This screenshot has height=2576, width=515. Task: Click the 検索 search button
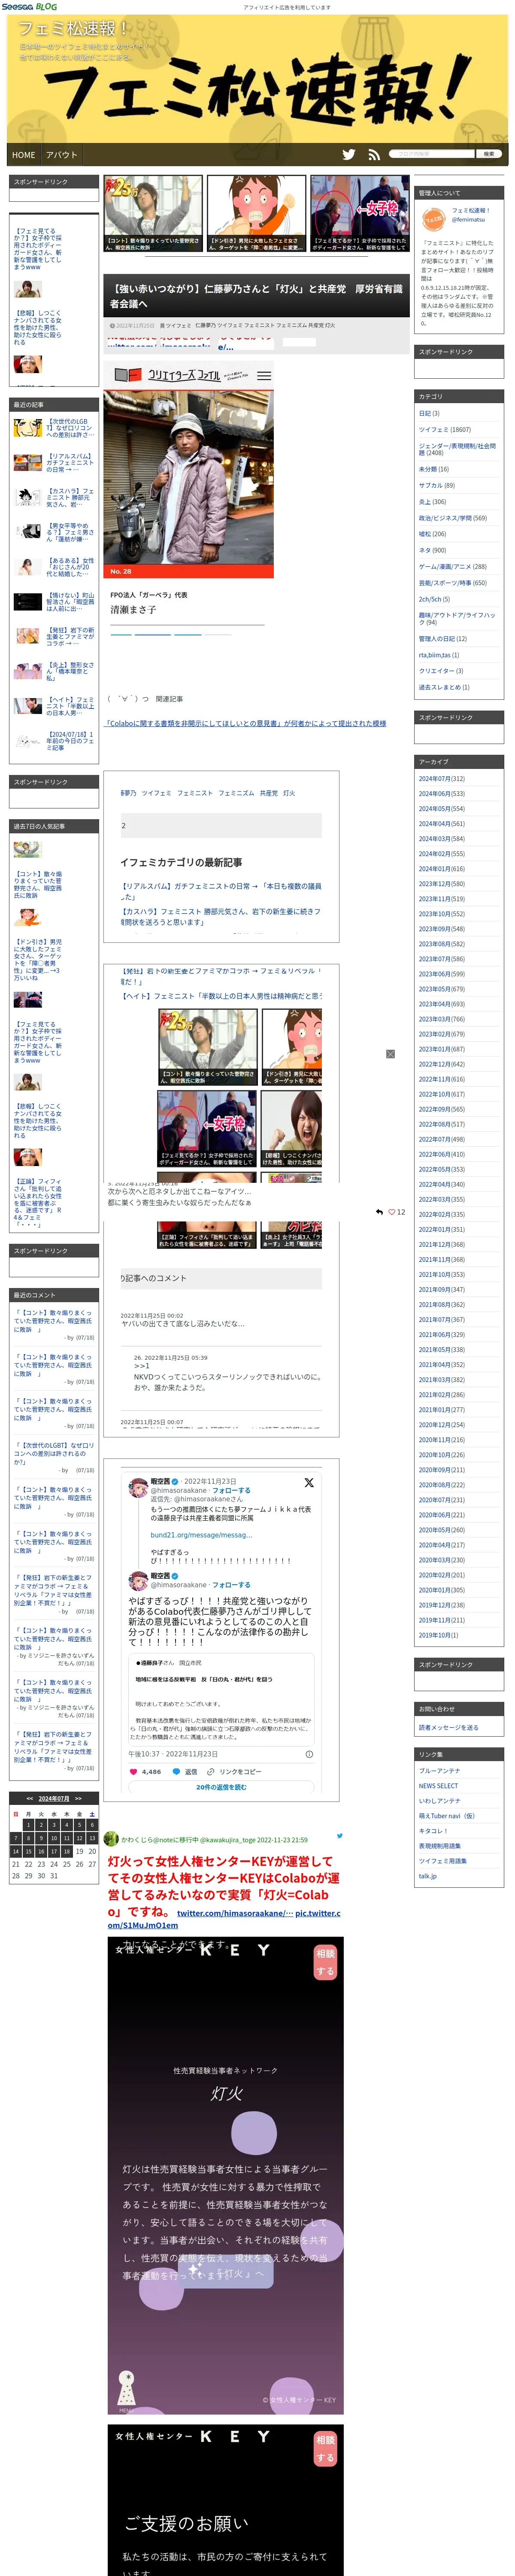point(489,154)
